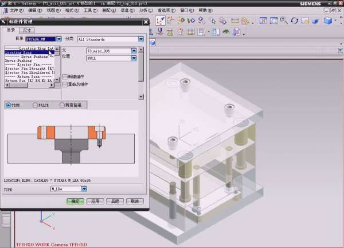344x248 pixels.
Task: Expand the All Standards classification dropdown
Action: tap(140, 39)
